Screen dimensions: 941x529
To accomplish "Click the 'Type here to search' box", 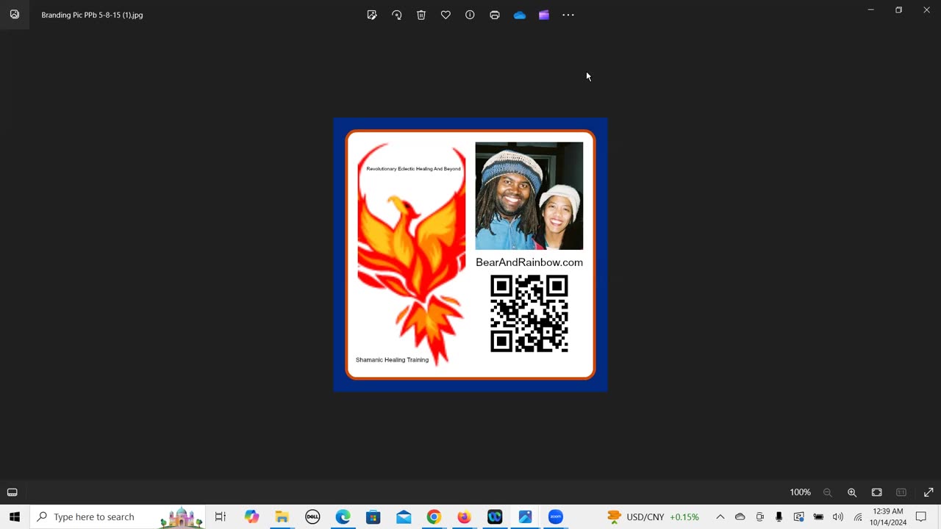I will 118,517.
